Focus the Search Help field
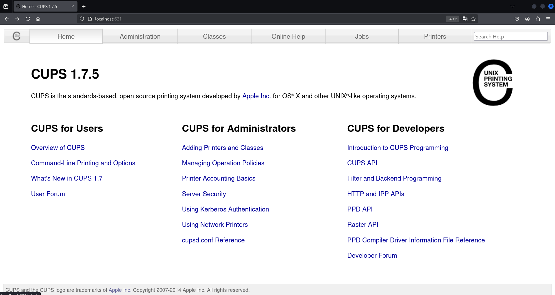This screenshot has height=295, width=555. point(510,36)
